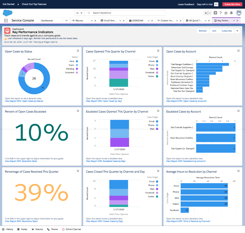The width and height of the screenshot is (245, 233).
Task: Click the user avatar profile picture
Action: pos(238,13)
